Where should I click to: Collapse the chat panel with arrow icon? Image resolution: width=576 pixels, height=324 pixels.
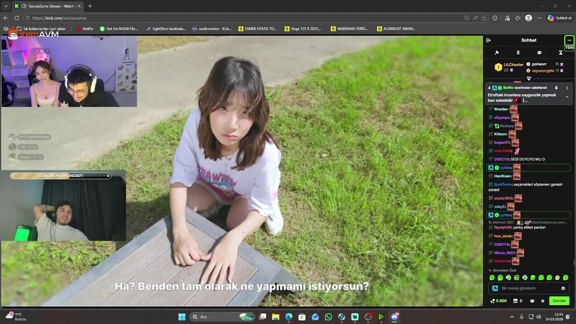[488, 40]
